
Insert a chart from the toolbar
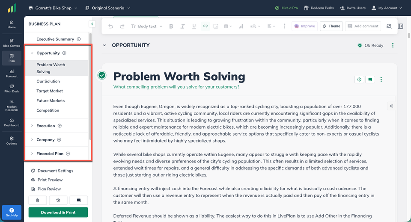[x=241, y=26]
